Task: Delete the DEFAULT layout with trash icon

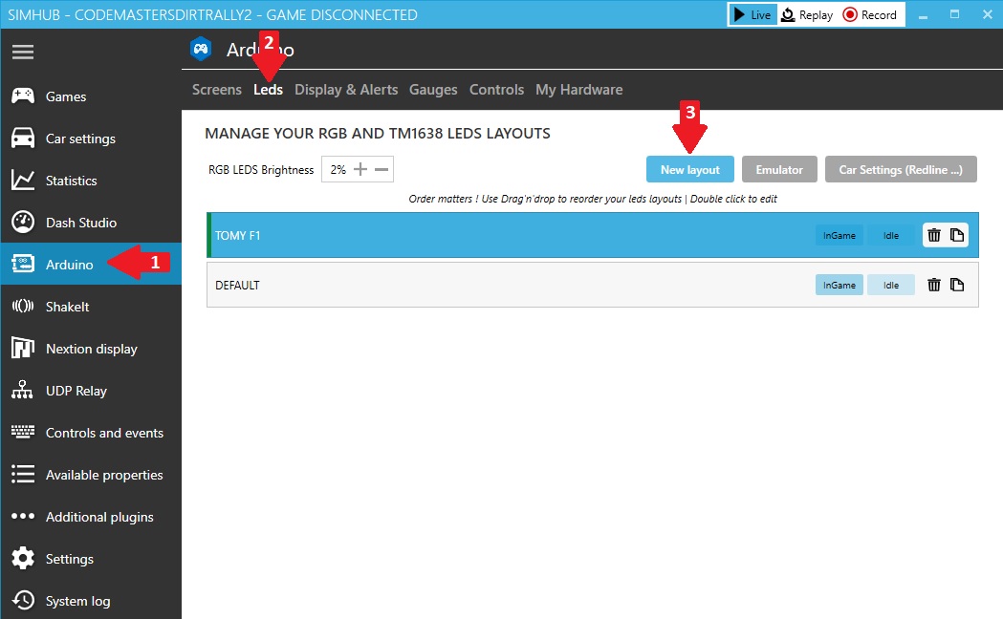Action: tap(934, 285)
